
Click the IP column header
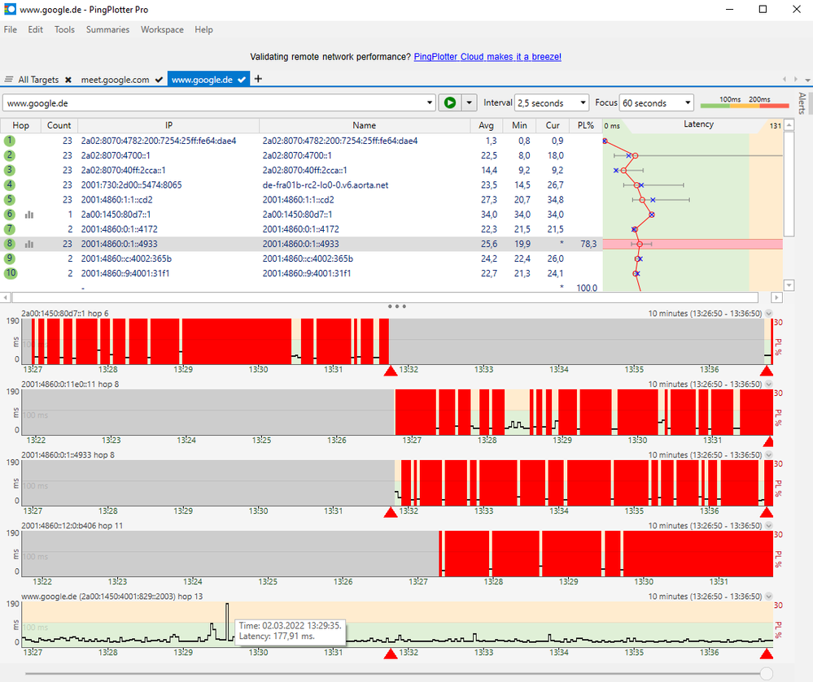coord(168,125)
